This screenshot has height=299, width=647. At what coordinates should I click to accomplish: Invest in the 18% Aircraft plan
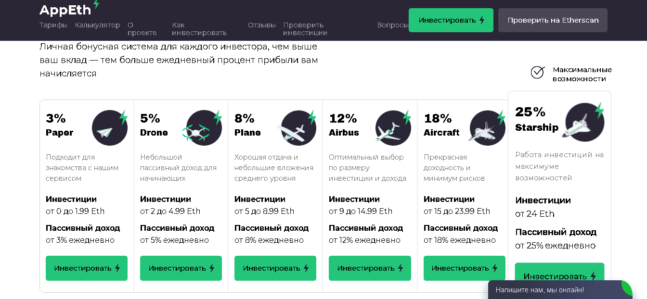464,268
